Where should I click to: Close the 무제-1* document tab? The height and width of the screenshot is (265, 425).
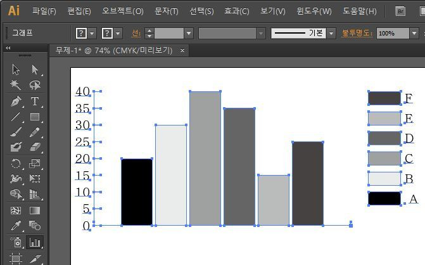pyautogui.click(x=182, y=51)
